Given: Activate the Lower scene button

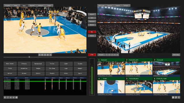Looking at the screenshot, I should pyautogui.click(x=66, y=64).
